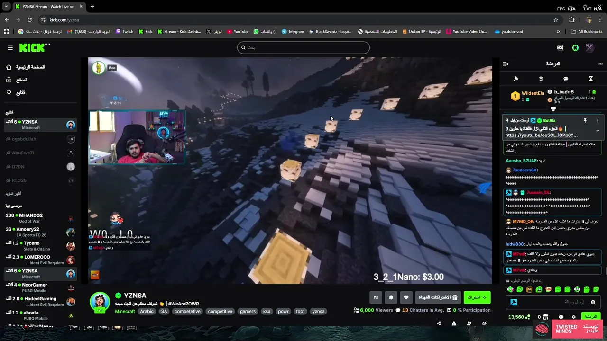Click the site search field
Image resolution: width=607 pixels, height=341 pixels.
click(303, 47)
